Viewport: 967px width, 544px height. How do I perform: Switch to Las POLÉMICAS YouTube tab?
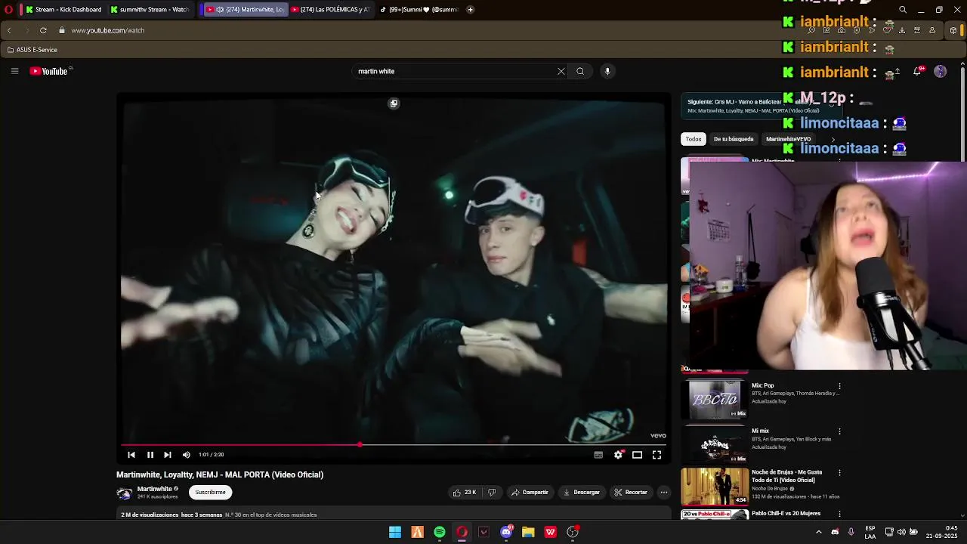pos(330,10)
